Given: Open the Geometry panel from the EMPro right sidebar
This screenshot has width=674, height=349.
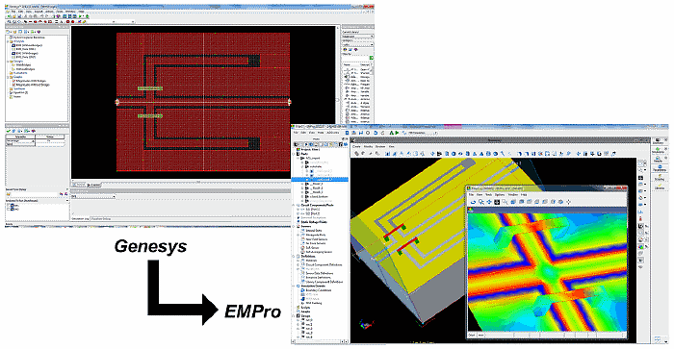Looking at the screenshot, I should point(659,141).
